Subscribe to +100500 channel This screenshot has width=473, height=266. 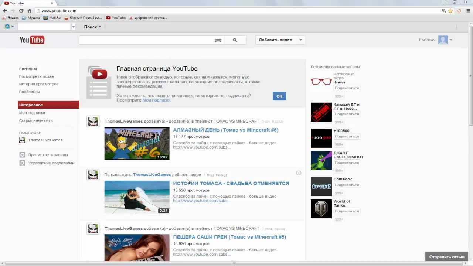(347, 137)
